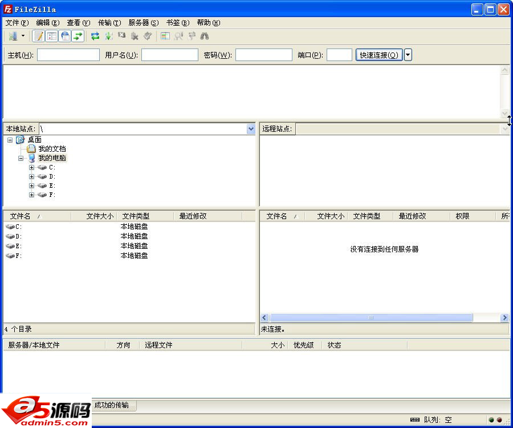Select the E: drive icon in tree
The image size is (513, 428).
(42, 185)
